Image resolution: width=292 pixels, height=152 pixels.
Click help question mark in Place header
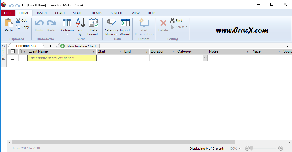coord(279,52)
